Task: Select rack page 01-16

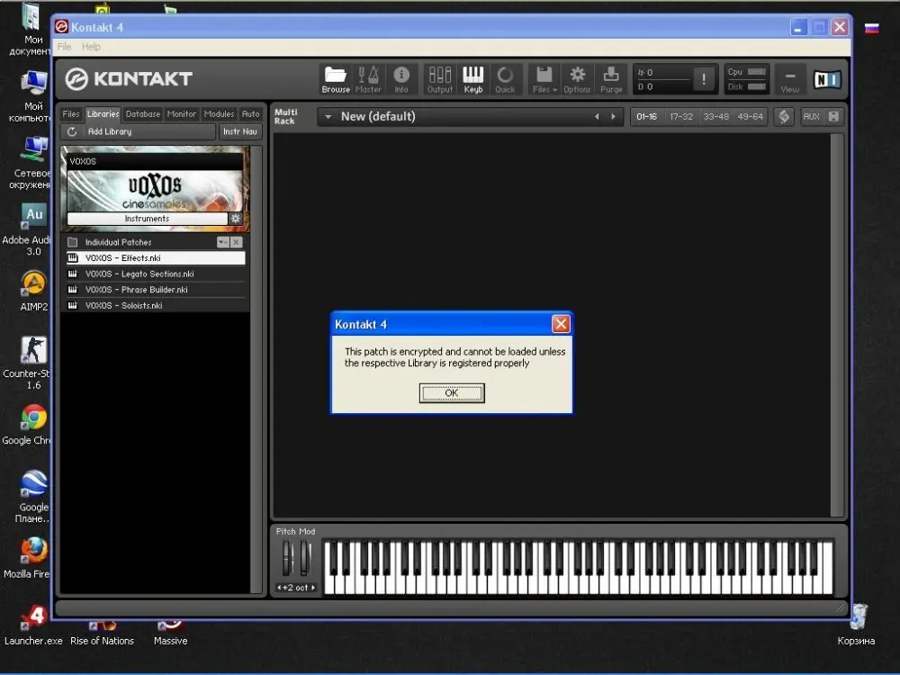Action: (x=647, y=116)
